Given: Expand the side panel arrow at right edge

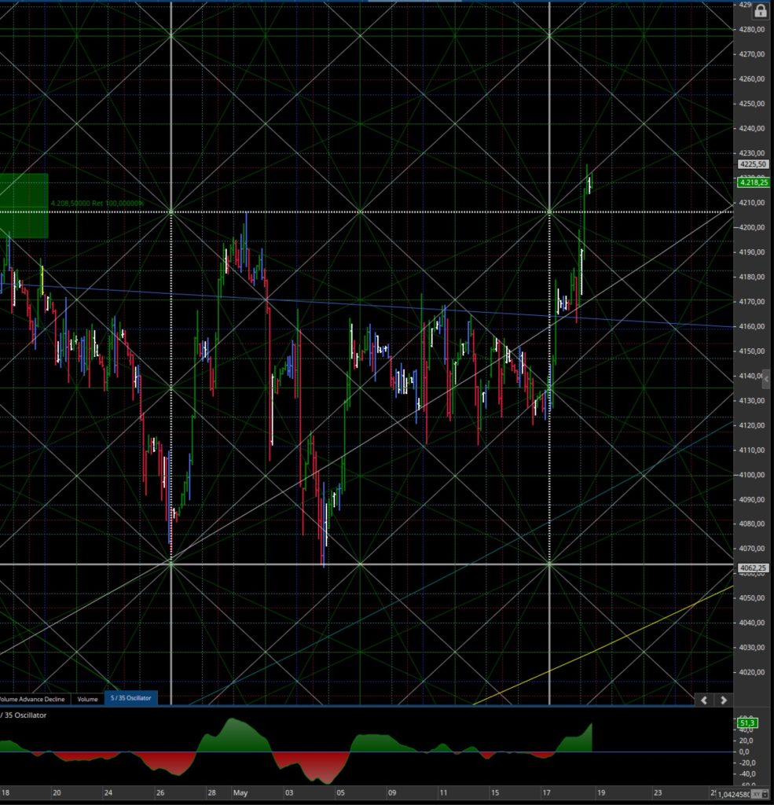Looking at the screenshot, I should [766, 380].
